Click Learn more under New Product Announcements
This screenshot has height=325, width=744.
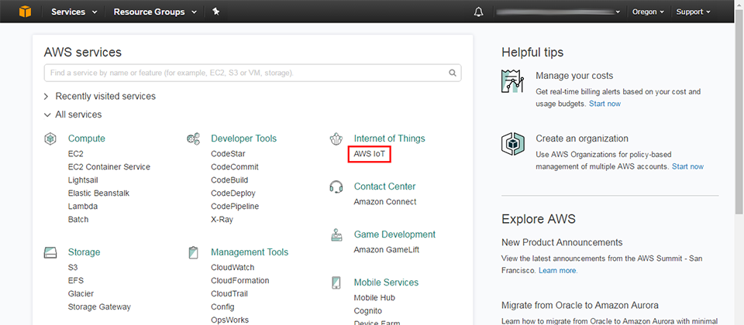click(x=558, y=271)
